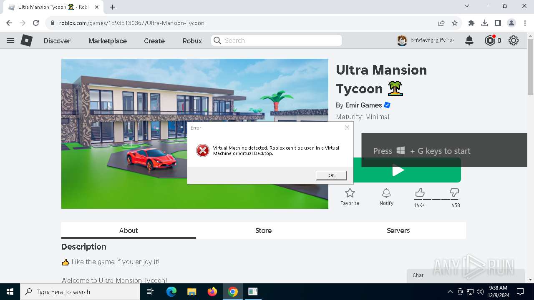This screenshot has height=300, width=534.
Task: Click OK in the Error dialog
Action: (x=331, y=175)
